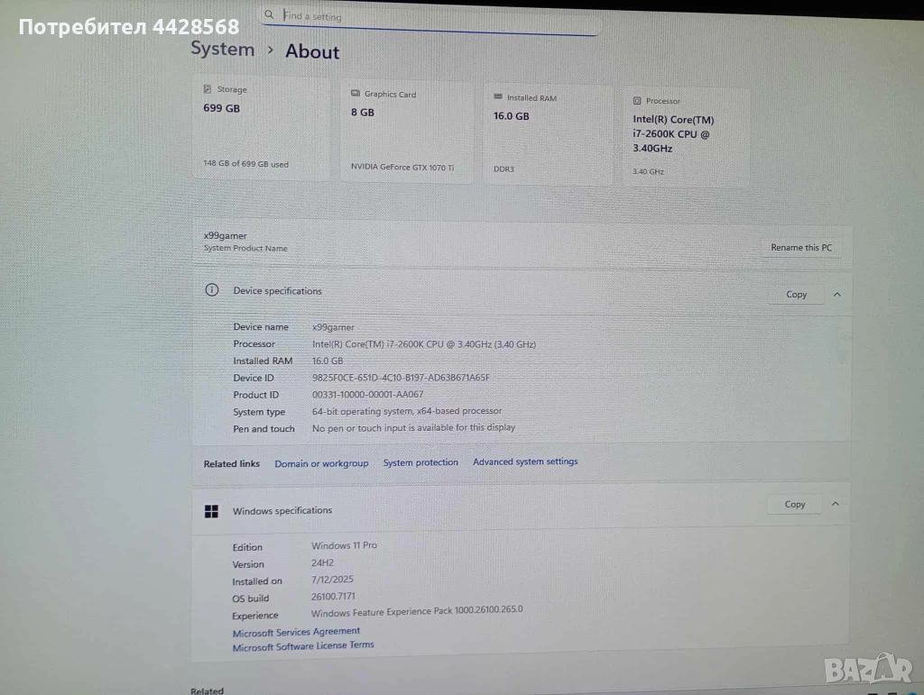Viewport: 924px width, 695px height.
Task: Click the search magnifier icon
Action: point(269,14)
